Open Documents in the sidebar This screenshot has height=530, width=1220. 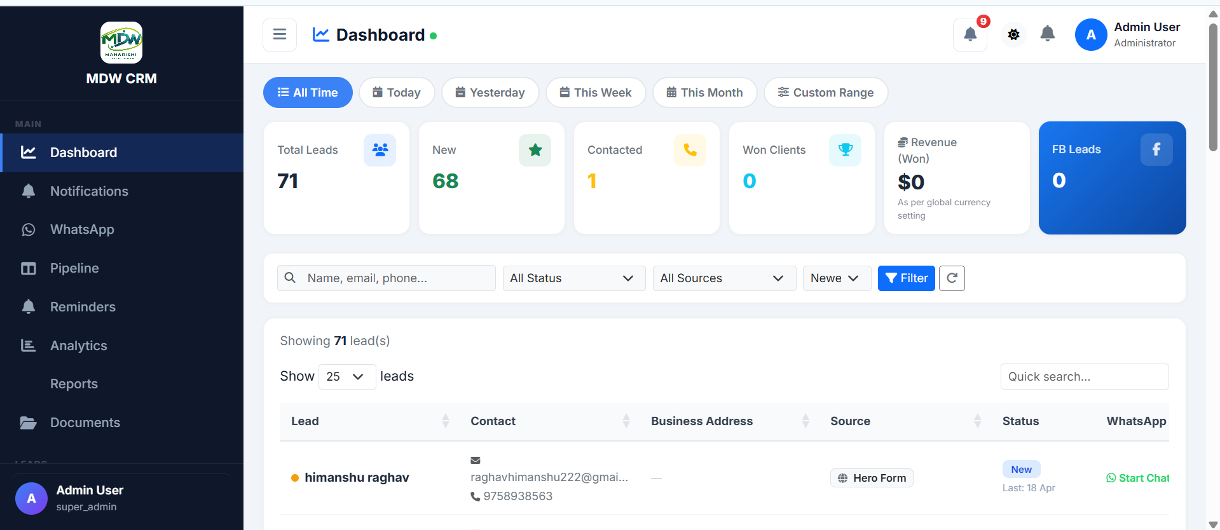[122, 423]
